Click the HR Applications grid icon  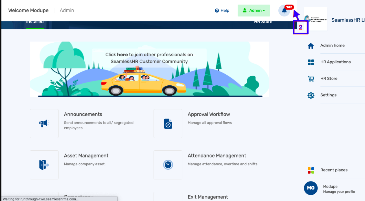click(x=311, y=62)
